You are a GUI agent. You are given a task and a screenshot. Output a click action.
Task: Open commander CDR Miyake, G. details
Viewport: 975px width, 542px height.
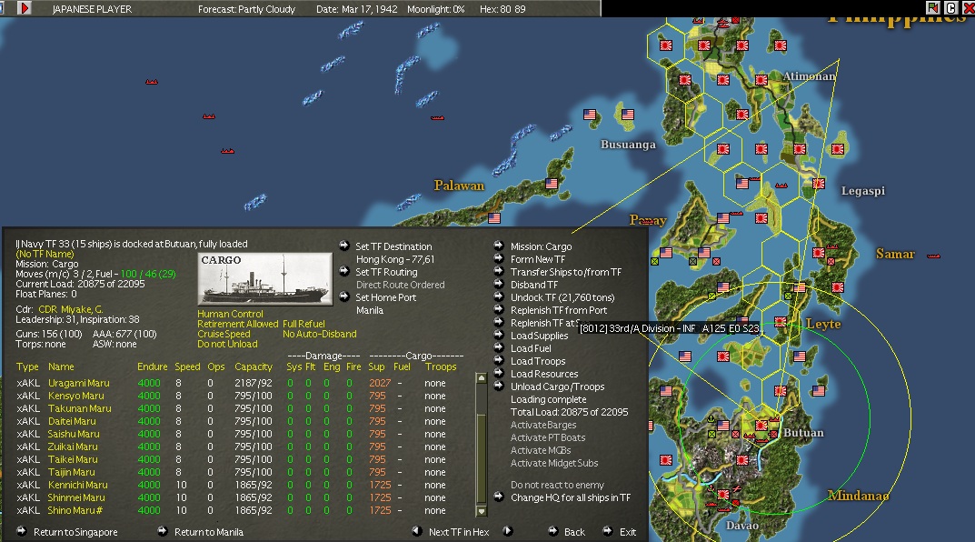[x=70, y=309]
